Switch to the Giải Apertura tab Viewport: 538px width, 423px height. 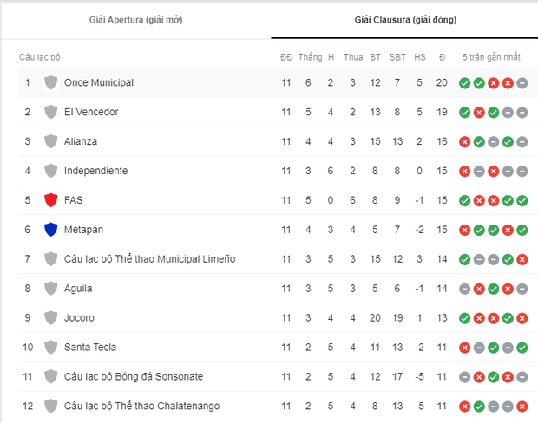tap(136, 19)
